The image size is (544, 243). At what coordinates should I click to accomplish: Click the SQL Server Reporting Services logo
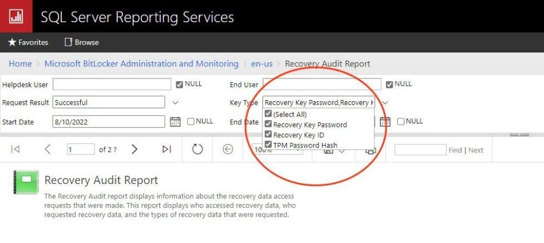coord(16,16)
